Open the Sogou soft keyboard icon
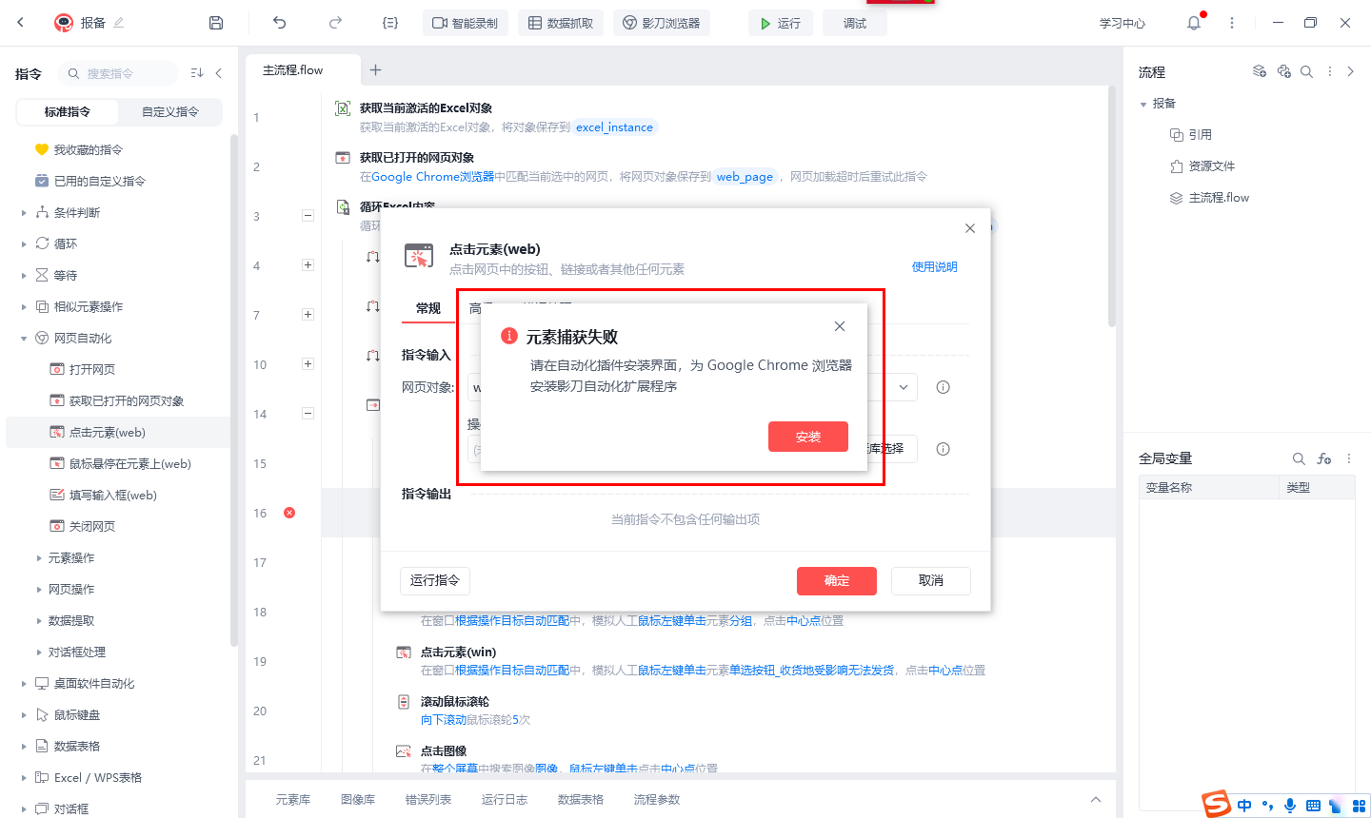 pyautogui.click(x=1313, y=806)
